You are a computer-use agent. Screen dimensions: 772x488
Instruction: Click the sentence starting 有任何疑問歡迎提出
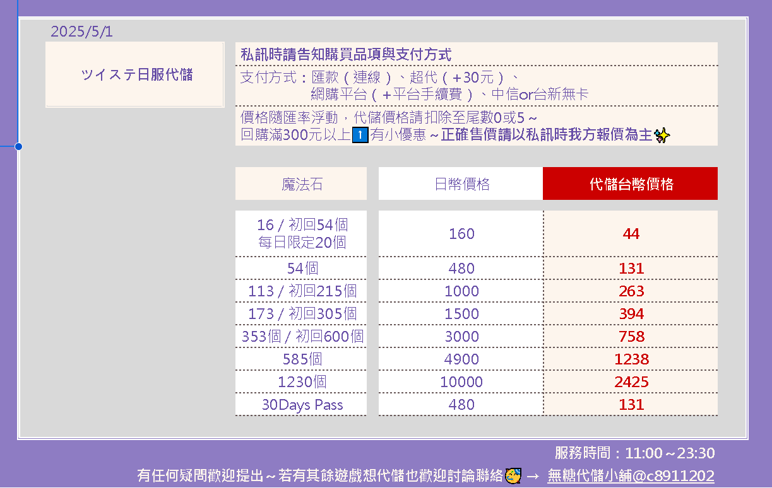pyautogui.click(x=319, y=475)
